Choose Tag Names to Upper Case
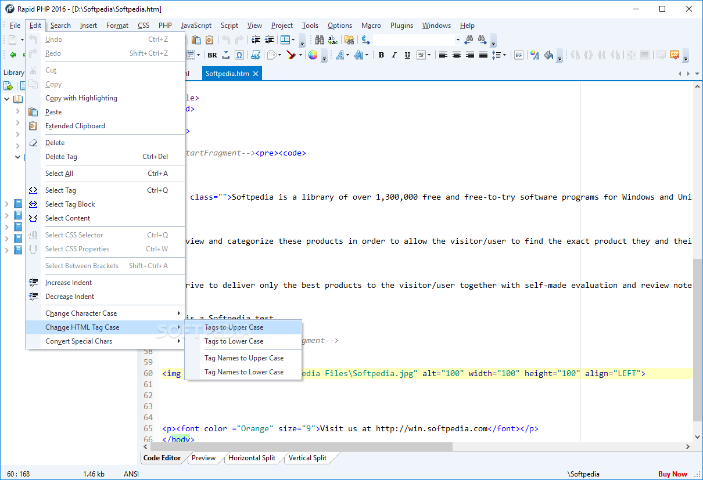 click(243, 358)
